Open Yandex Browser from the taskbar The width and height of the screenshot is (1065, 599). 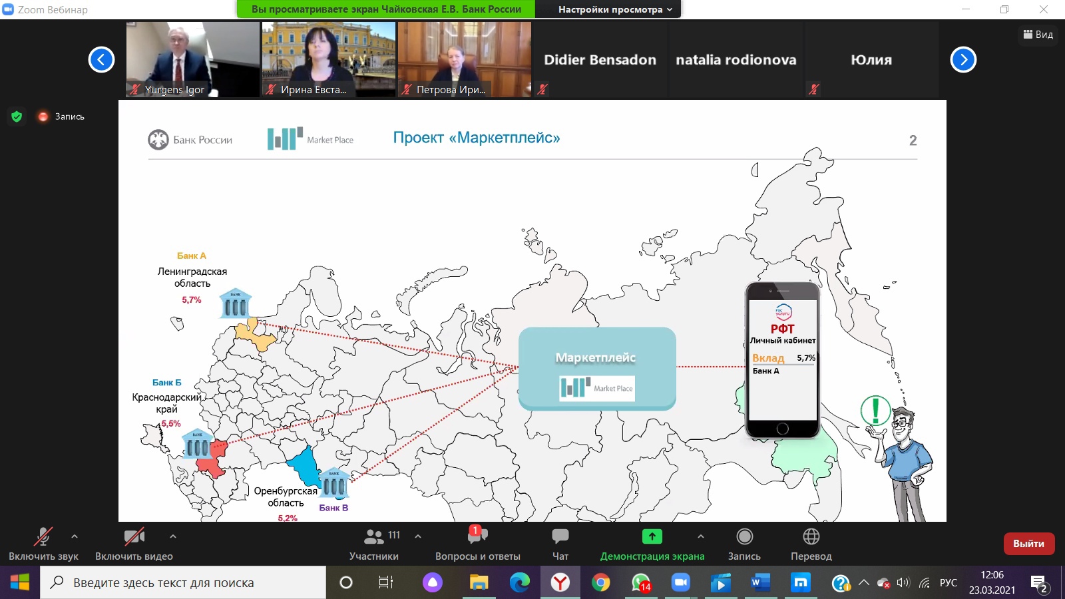pyautogui.click(x=560, y=583)
